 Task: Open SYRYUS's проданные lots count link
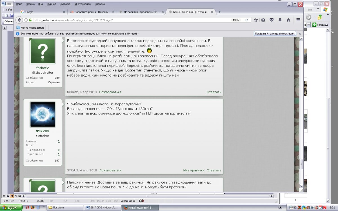pos(59,154)
